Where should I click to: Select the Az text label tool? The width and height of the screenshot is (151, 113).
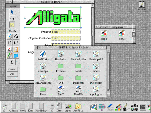click(x=12, y=18)
